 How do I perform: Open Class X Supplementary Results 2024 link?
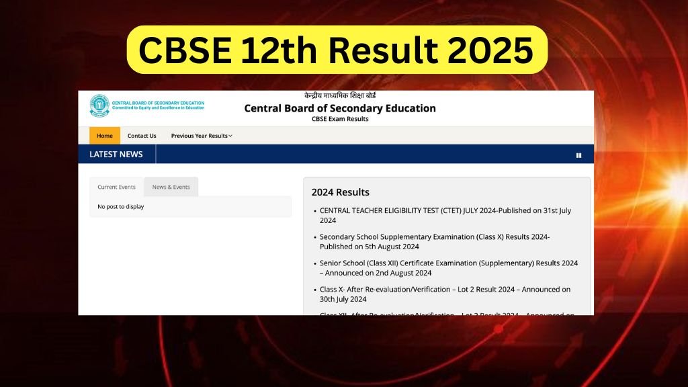tap(435, 242)
